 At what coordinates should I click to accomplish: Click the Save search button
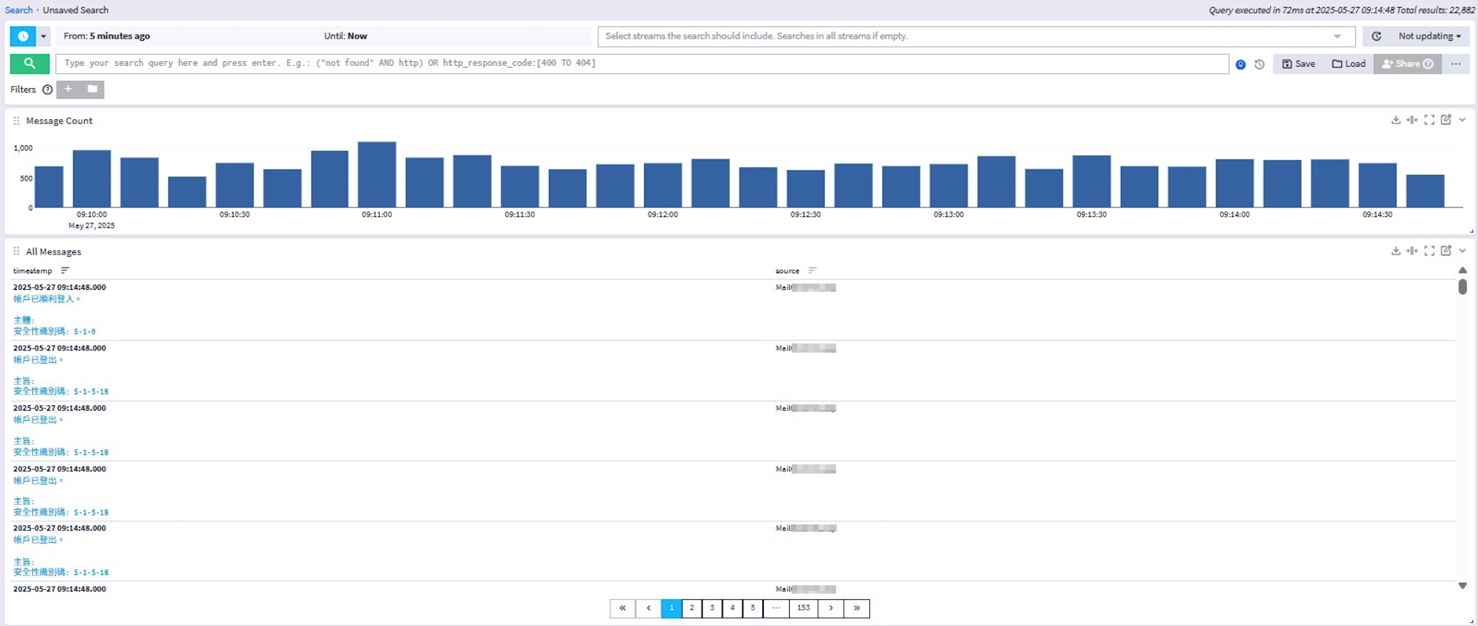coord(1299,64)
